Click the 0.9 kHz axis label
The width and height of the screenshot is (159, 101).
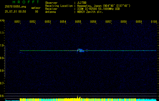click(2, 58)
